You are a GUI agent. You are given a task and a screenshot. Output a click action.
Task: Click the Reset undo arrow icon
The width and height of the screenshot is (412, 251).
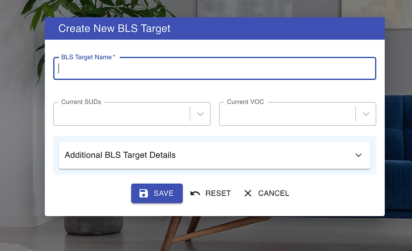point(195,193)
